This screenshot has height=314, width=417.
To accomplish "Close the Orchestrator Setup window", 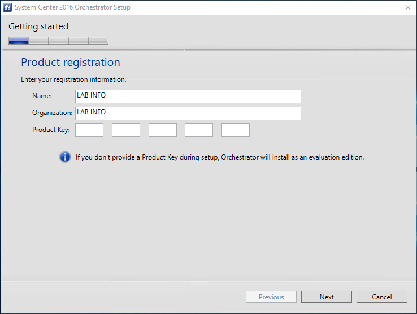I will point(407,7).
